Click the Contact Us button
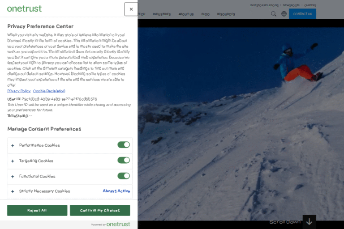 (x=302, y=14)
